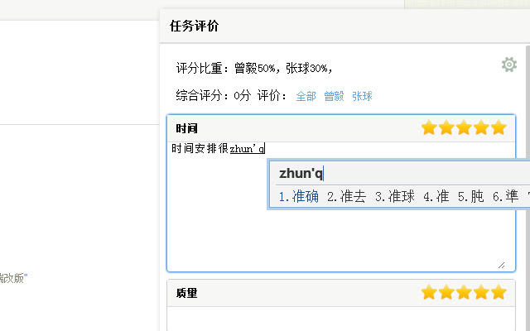Filter reviews by 曾毅
The image size is (530, 331).
click(334, 96)
